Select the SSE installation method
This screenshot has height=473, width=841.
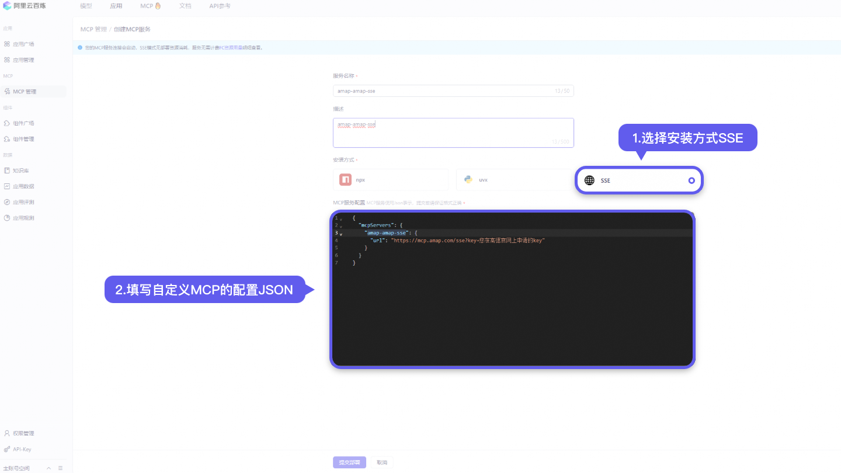click(x=638, y=180)
